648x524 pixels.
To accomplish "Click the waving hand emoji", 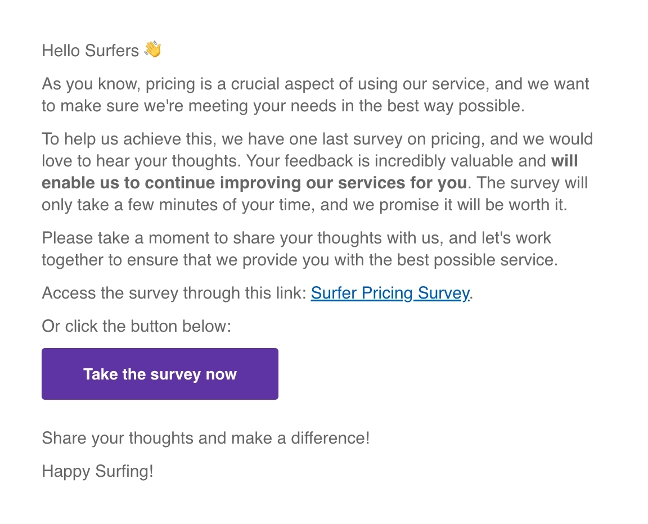I will point(152,50).
